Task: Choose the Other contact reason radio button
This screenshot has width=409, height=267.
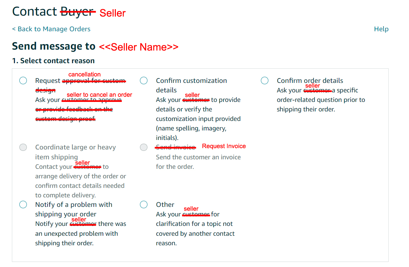Action: (x=144, y=204)
